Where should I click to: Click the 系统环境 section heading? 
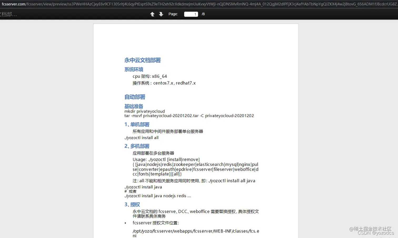[x=133, y=69]
